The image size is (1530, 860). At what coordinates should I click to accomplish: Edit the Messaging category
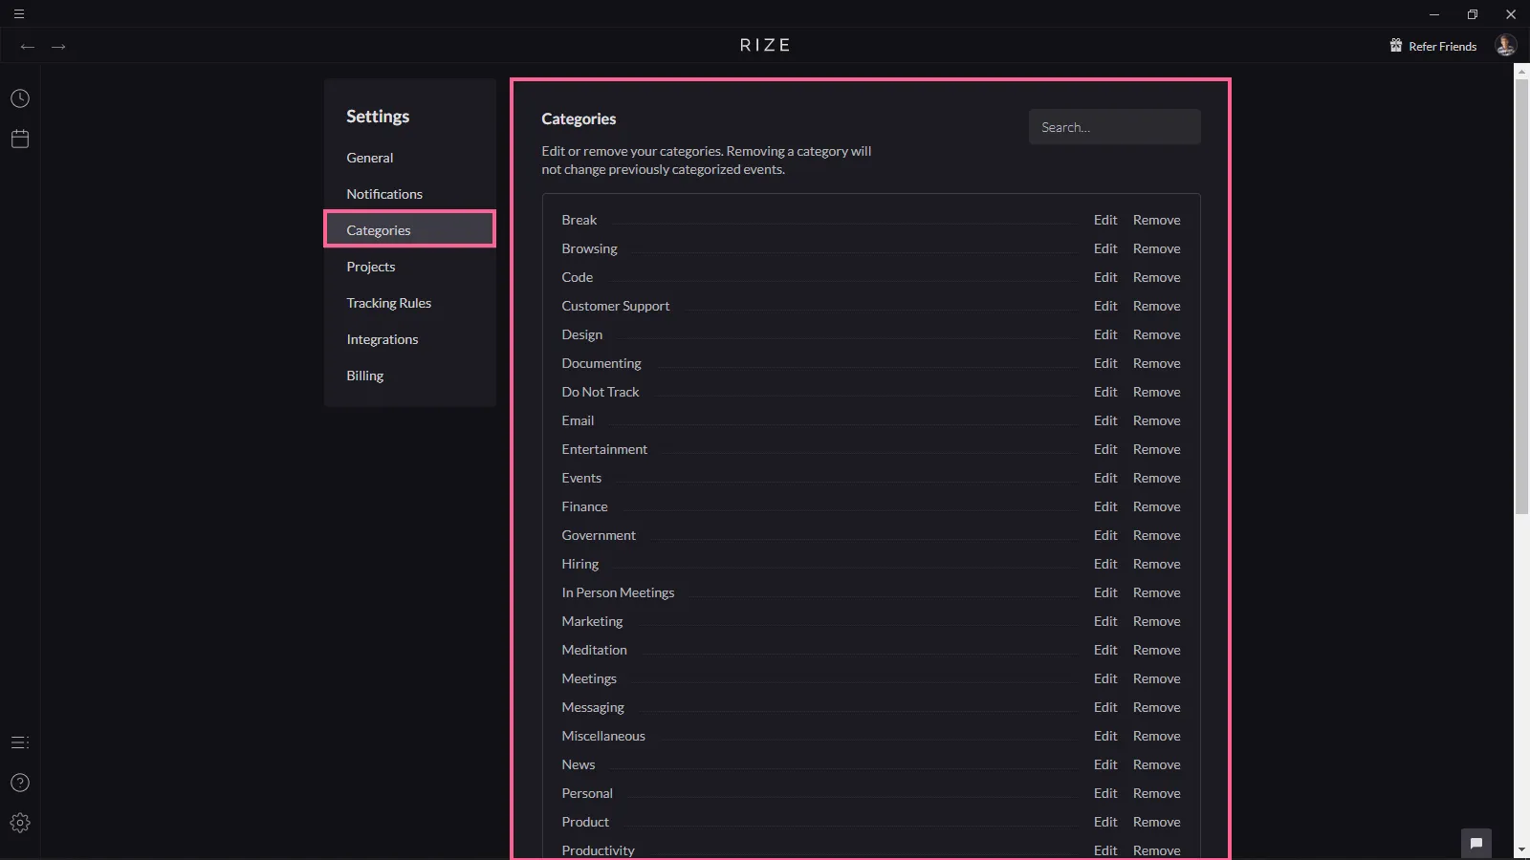[1105, 707]
